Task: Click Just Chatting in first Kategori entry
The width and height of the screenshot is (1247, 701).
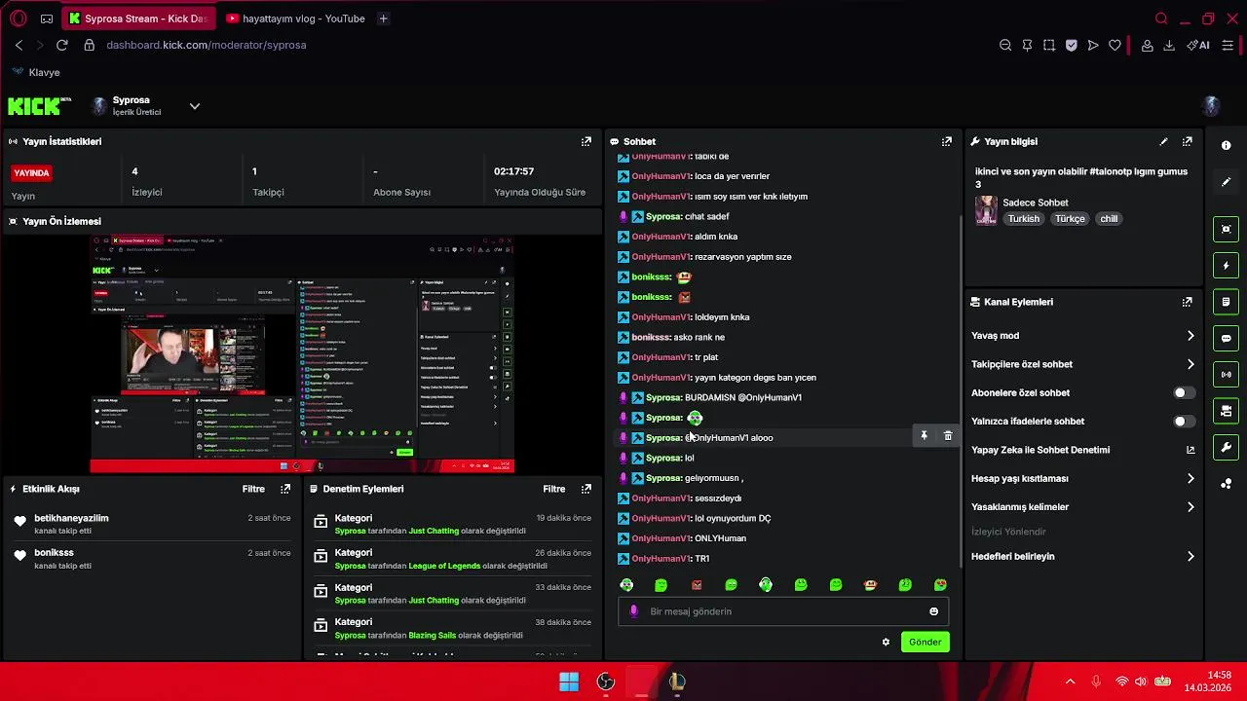Action: tap(434, 531)
